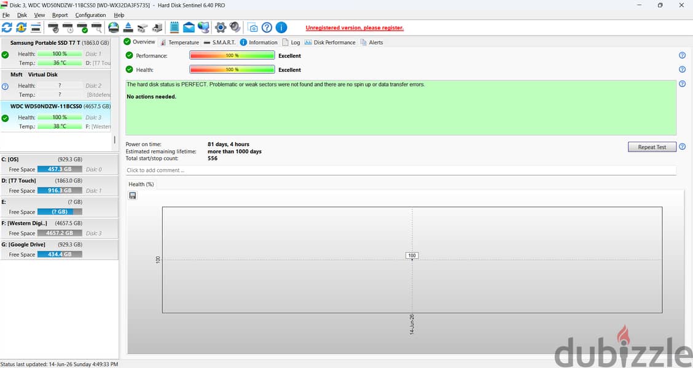The height and width of the screenshot is (368, 693).
Task: Select the D: [T7 Touch] partition
Action: pos(59,185)
